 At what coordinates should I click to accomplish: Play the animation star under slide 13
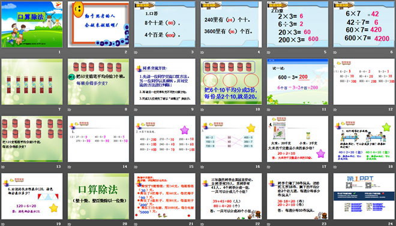(3, 167)
